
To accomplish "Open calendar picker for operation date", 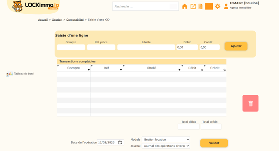I will click(120, 142).
